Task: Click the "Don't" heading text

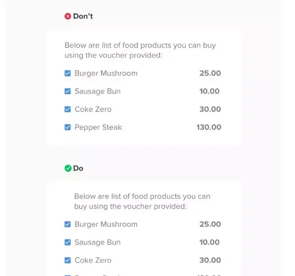Action: (x=83, y=17)
